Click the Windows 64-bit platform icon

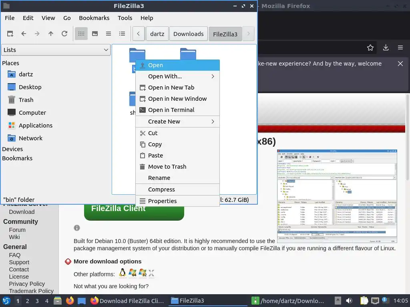pyautogui.click(x=133, y=273)
